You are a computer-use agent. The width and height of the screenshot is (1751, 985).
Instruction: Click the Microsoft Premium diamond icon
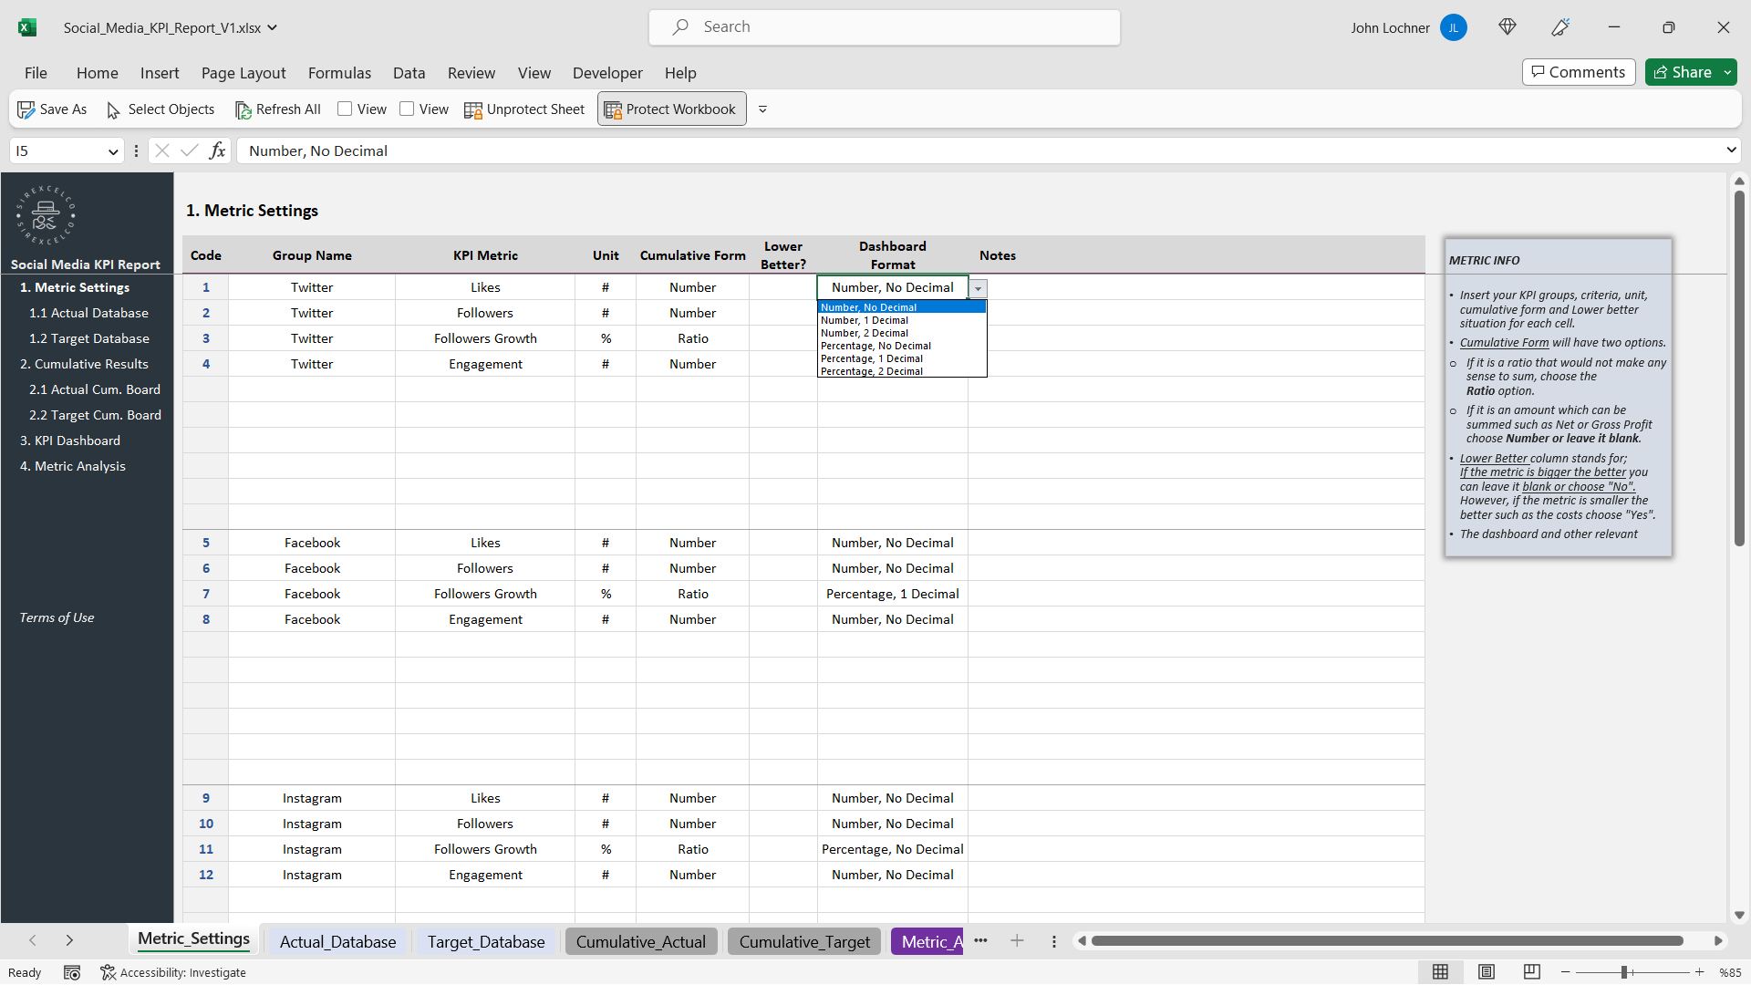coord(1508,27)
